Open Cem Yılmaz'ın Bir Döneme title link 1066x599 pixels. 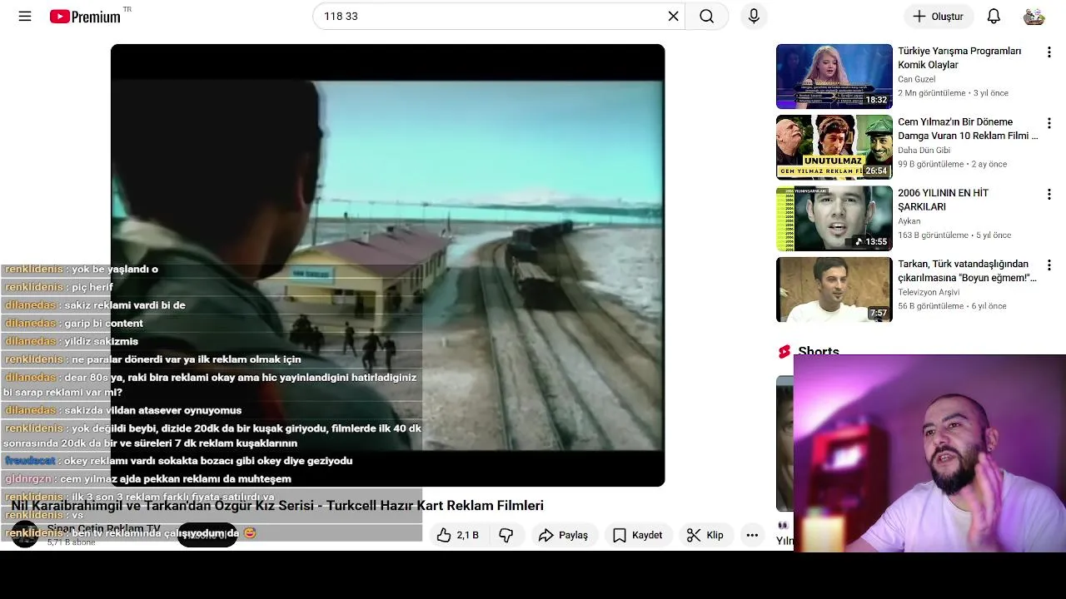click(x=968, y=128)
